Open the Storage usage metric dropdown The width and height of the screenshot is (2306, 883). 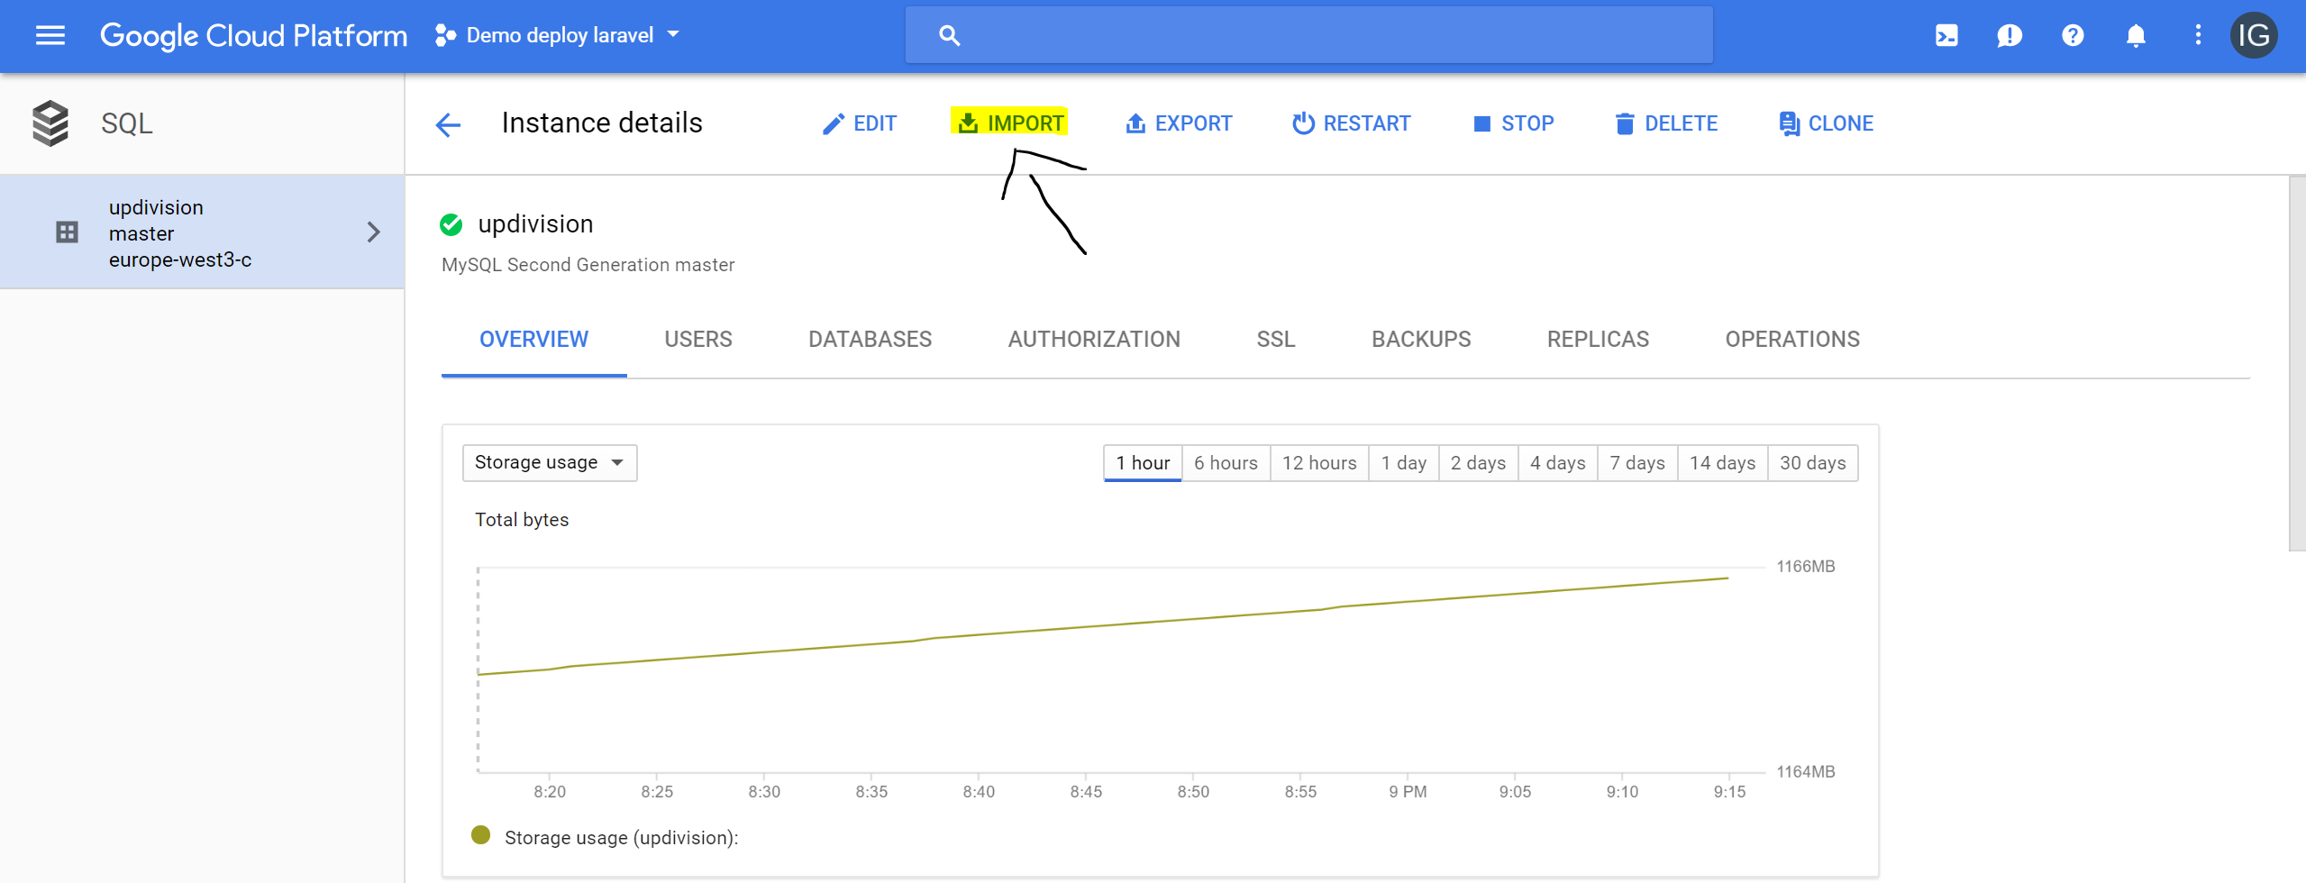(x=549, y=462)
